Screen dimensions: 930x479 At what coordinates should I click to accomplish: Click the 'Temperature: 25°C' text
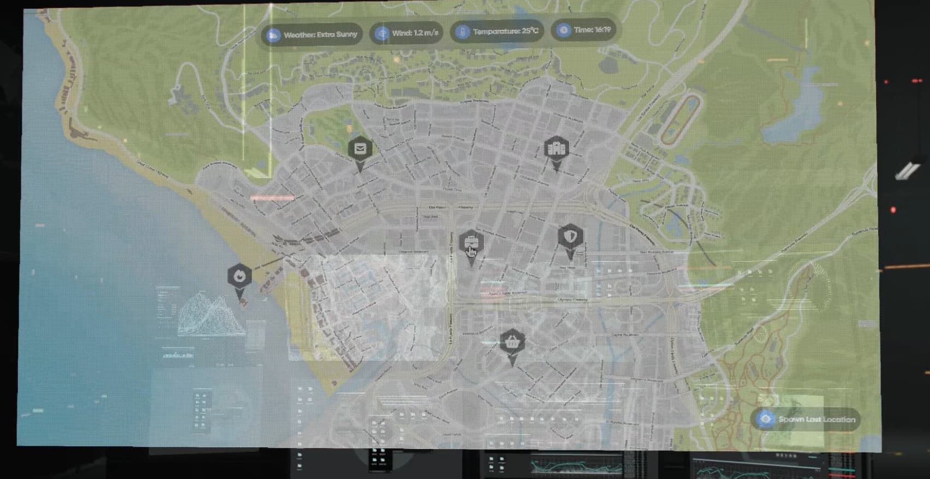tap(506, 31)
